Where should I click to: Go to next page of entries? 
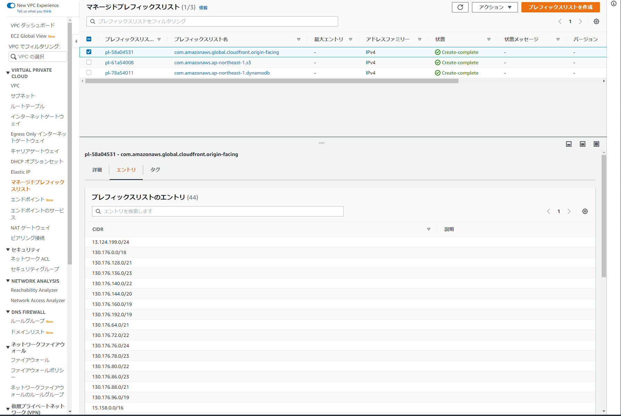[x=569, y=211]
